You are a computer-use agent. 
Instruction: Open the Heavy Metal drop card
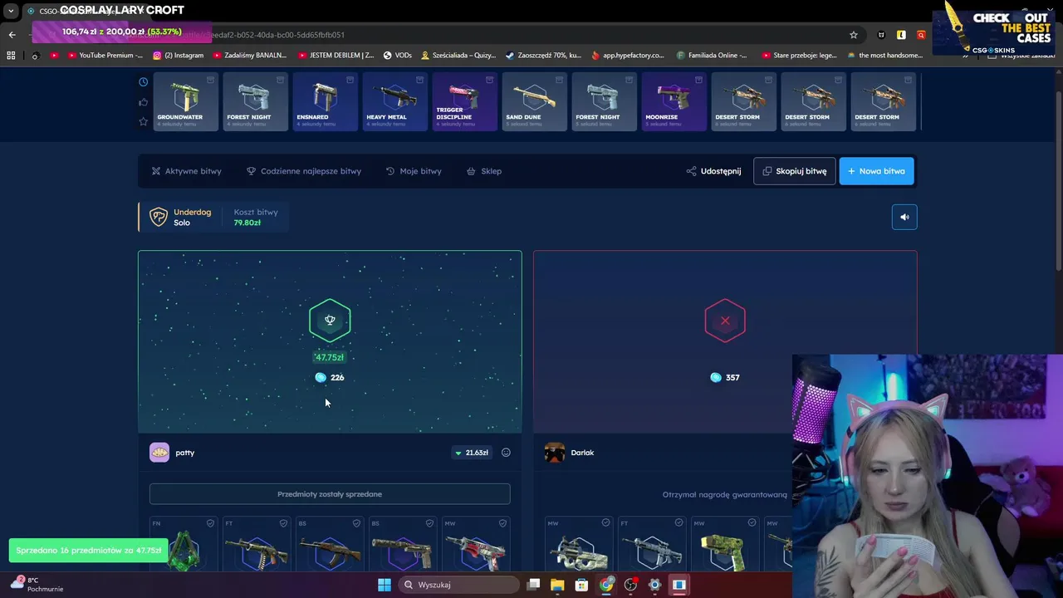(395, 101)
